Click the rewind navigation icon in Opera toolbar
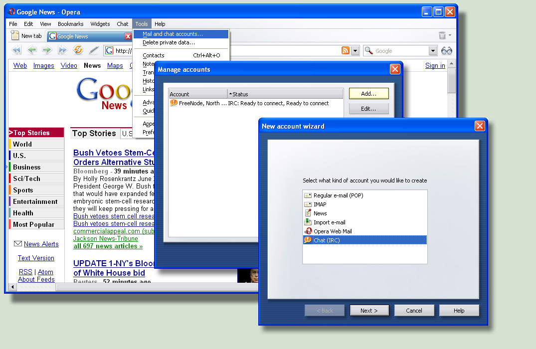Viewport: 536px width, 349px height. [x=16, y=50]
